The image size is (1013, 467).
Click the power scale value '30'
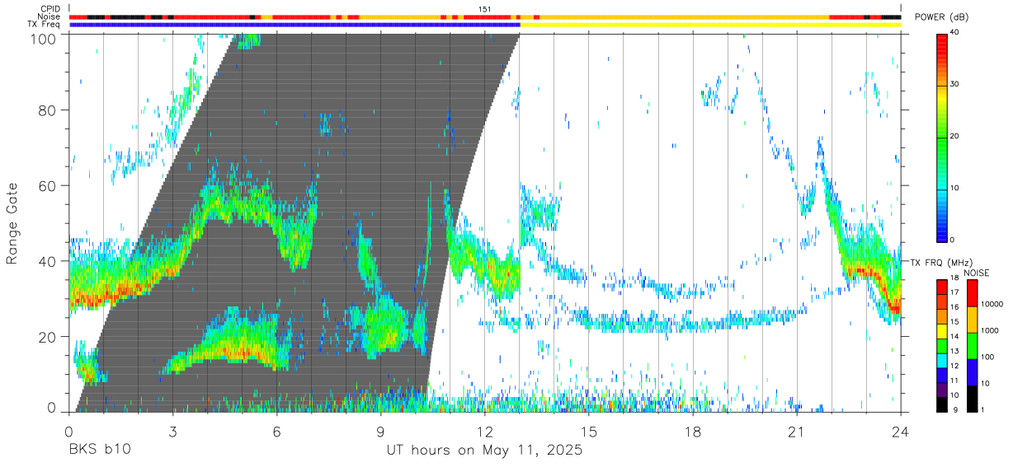tap(954, 85)
